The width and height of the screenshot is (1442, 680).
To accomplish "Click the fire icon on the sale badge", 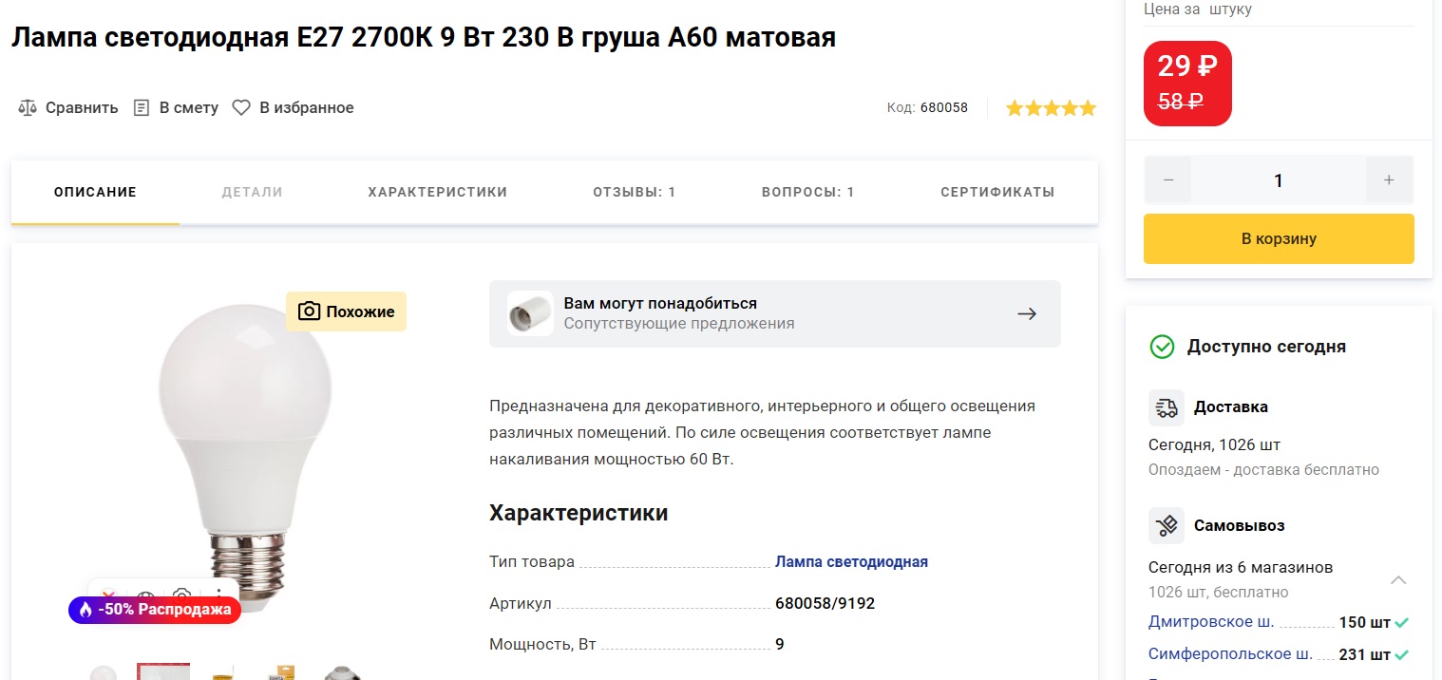I will tap(85, 610).
